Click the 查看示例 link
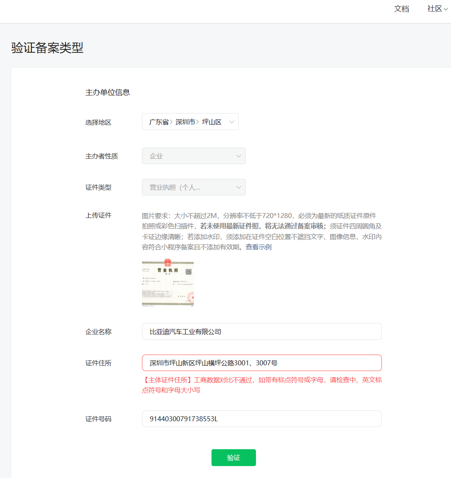451x478 pixels. 258,247
